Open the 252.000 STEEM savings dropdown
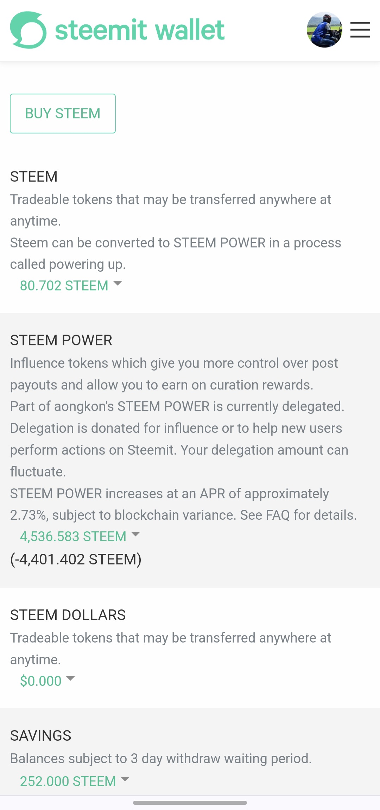 tap(68, 781)
